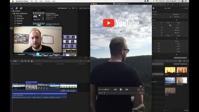Adjust the Opacity slider in inspector
The image size is (199, 112).
(170, 17)
